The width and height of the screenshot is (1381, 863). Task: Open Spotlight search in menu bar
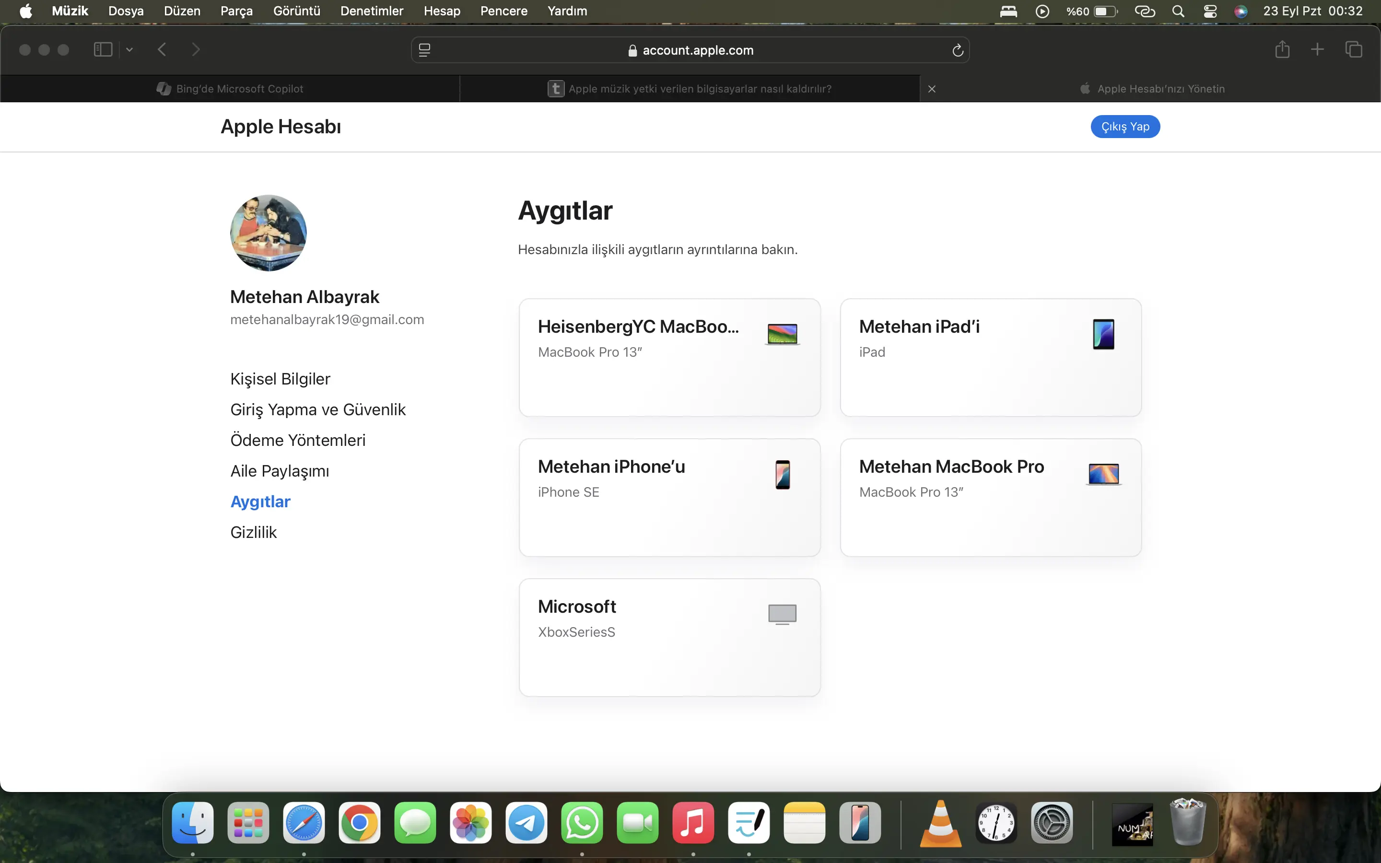tap(1178, 11)
